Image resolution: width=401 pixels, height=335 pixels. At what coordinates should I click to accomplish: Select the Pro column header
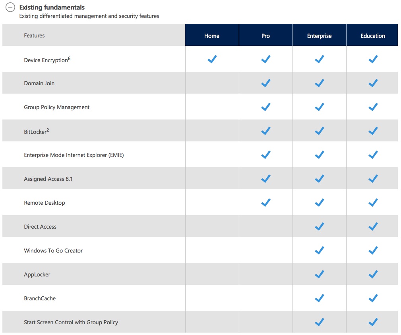coord(265,35)
